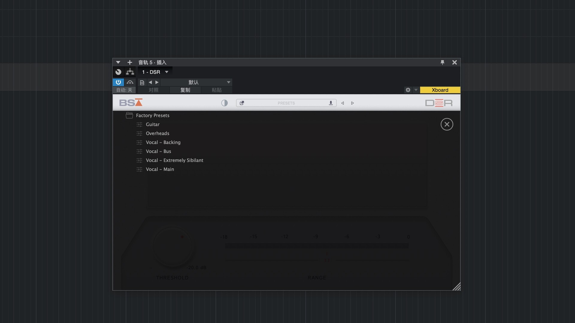Click the 复制 copy button

tap(185, 90)
